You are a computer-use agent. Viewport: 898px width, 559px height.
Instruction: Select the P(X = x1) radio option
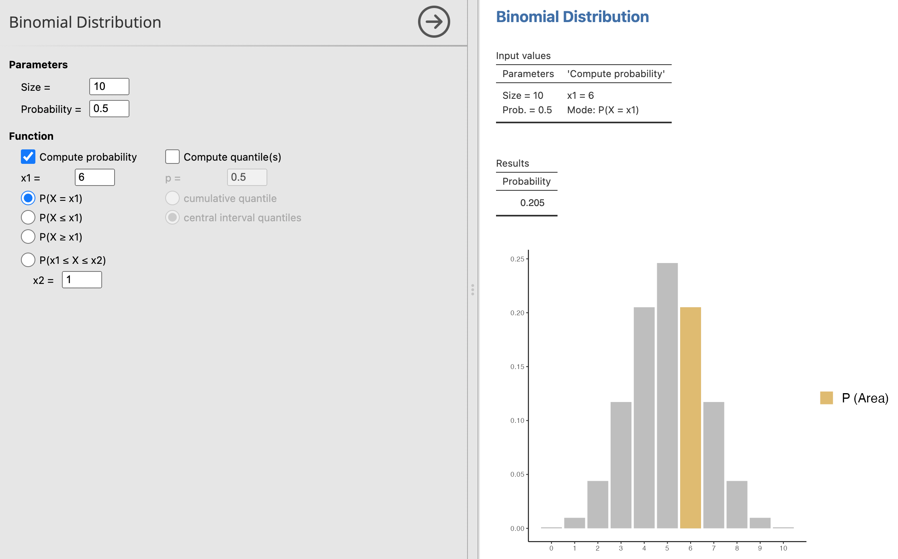[x=28, y=198]
